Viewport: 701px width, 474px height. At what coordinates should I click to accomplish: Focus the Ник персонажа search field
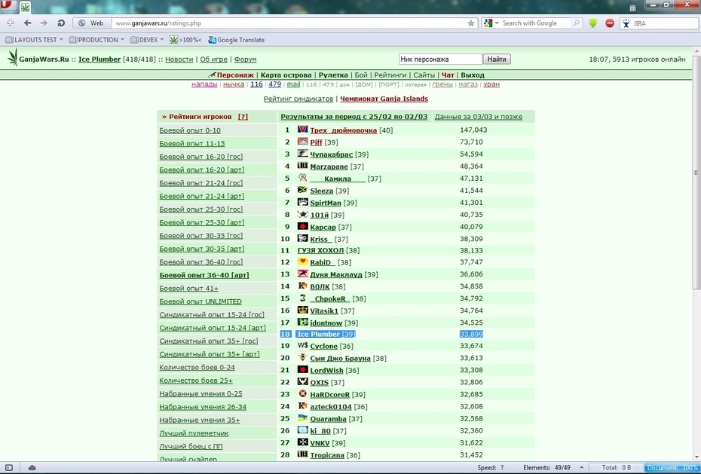[x=440, y=59]
